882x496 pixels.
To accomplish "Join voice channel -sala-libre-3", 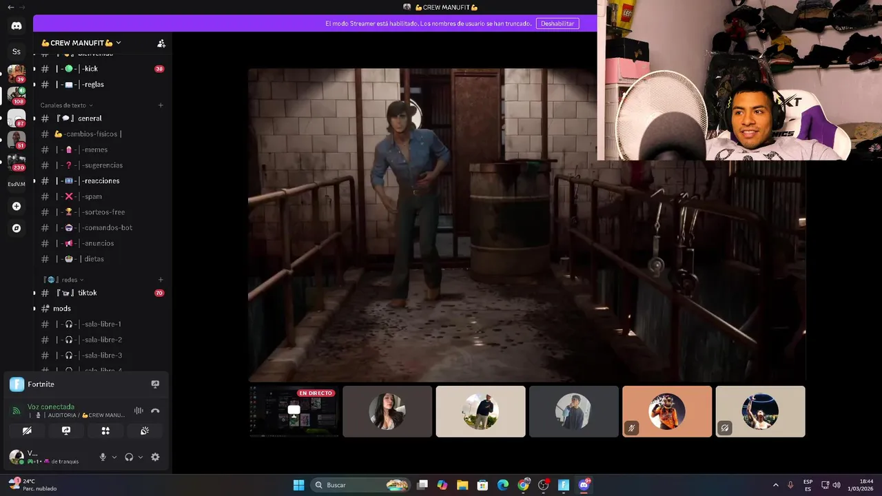I will [102, 355].
